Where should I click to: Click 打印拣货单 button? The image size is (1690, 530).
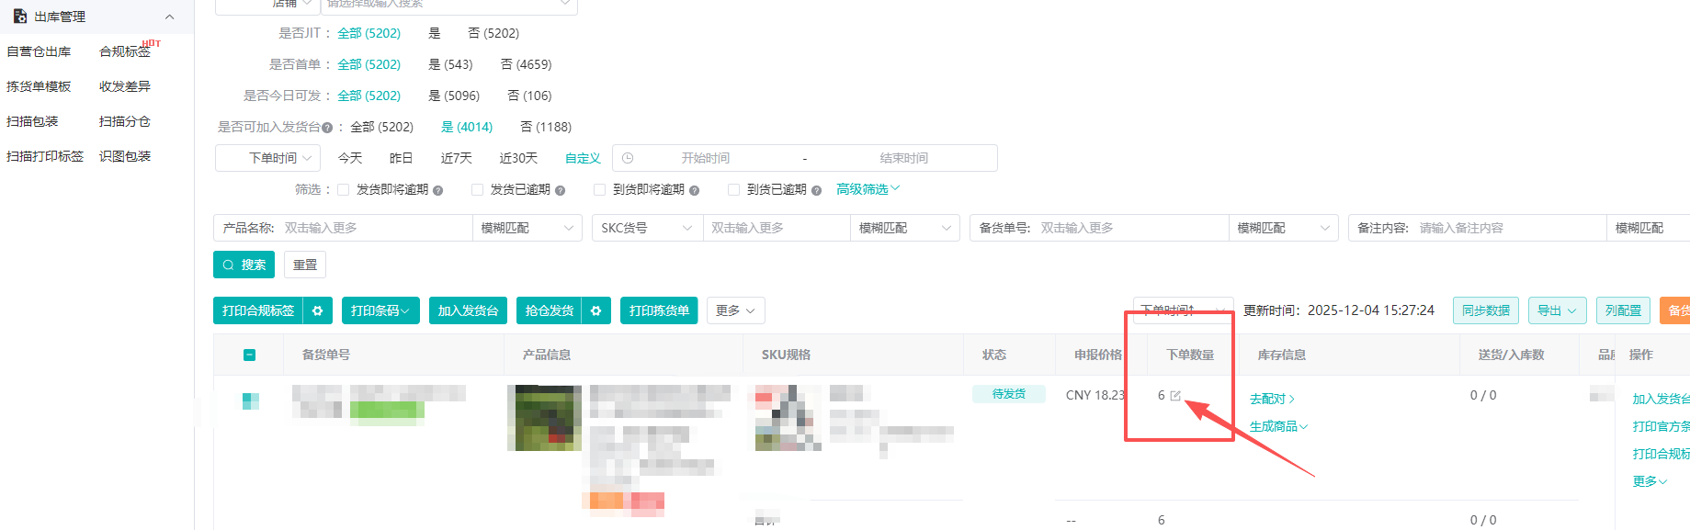[659, 310]
